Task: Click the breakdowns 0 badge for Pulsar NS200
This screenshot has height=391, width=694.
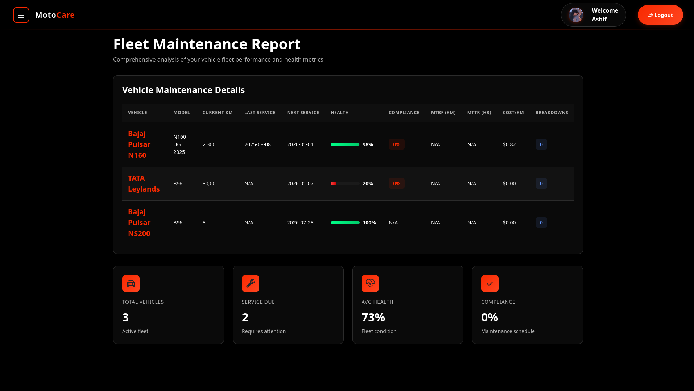Action: [541, 223]
